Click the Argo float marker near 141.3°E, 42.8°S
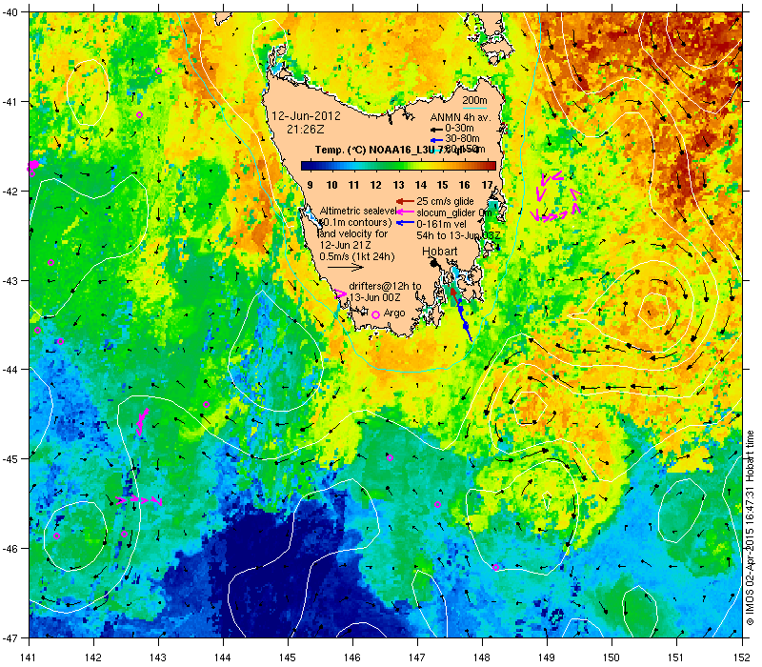The image size is (762, 667). point(50,263)
